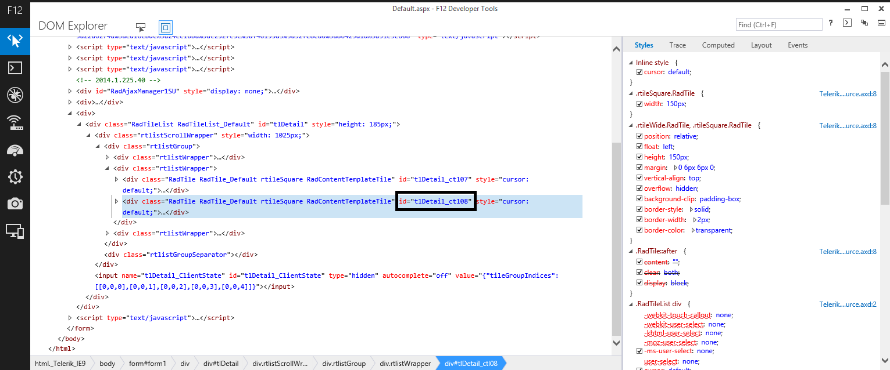Image resolution: width=890 pixels, height=370 pixels.
Task: Open source link for .RadTileList div rule
Action: point(848,304)
